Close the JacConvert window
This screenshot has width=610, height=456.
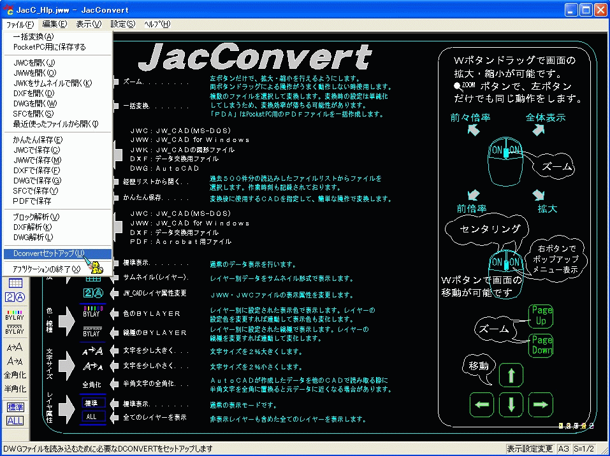point(600,10)
